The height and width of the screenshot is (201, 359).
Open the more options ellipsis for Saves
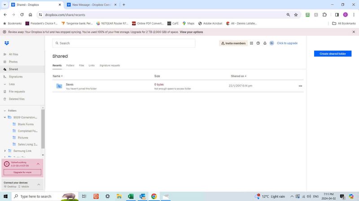pyautogui.click(x=300, y=86)
